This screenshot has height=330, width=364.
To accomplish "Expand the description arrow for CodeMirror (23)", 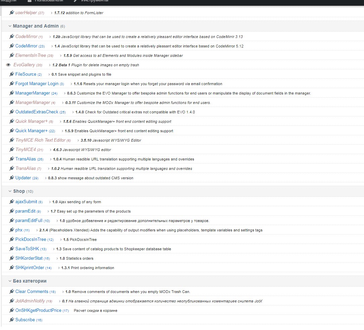I will click(x=51, y=46).
